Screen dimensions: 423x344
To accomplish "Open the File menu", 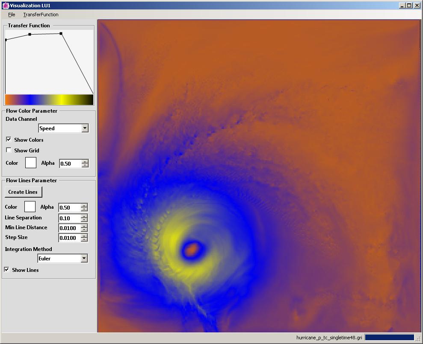I will [12, 15].
